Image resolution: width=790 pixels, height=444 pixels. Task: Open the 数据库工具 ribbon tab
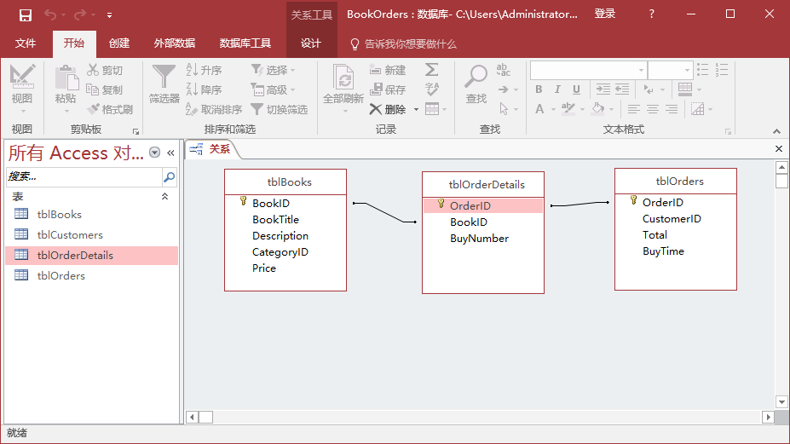(245, 43)
